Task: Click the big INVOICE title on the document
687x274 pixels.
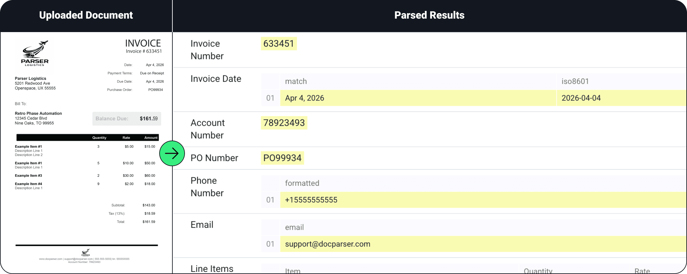Action: (x=143, y=43)
